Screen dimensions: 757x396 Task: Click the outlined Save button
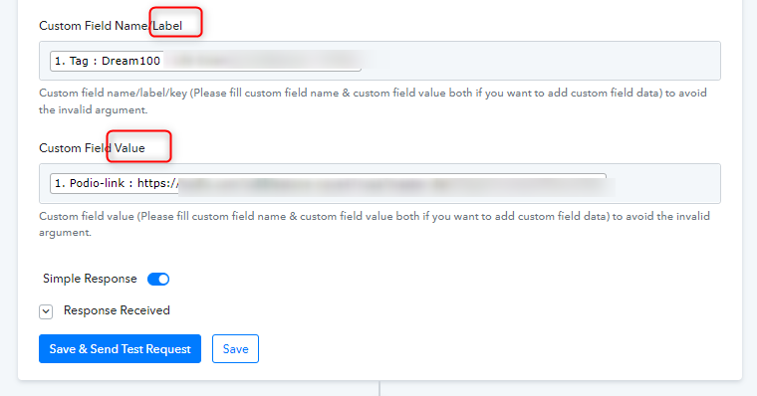point(235,348)
